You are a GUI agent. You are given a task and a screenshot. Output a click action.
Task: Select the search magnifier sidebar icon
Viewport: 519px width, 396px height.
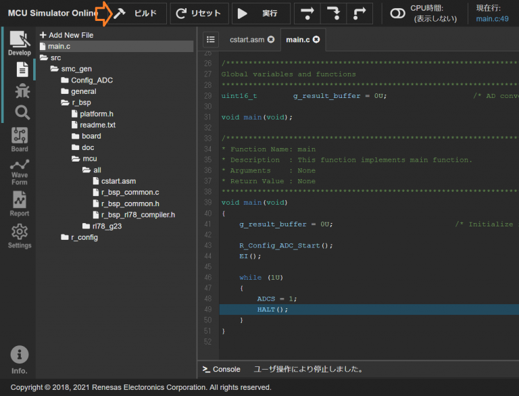coord(22,112)
